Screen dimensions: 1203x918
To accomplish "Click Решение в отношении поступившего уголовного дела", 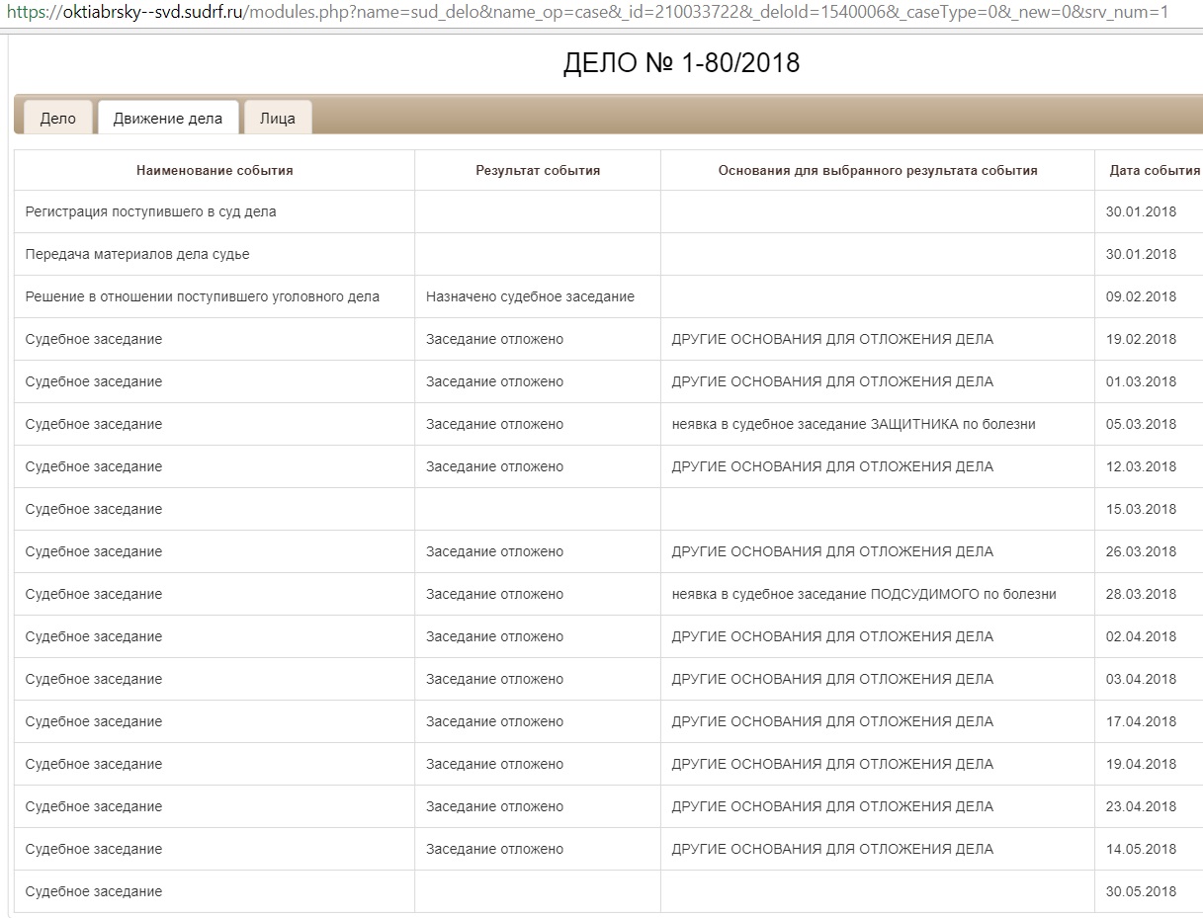I will pos(203,296).
